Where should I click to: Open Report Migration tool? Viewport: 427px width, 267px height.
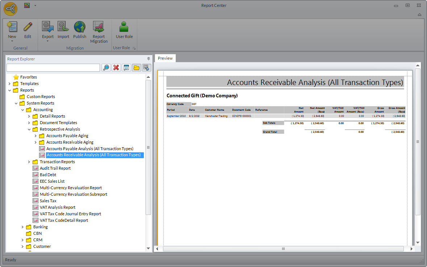[x=99, y=27]
